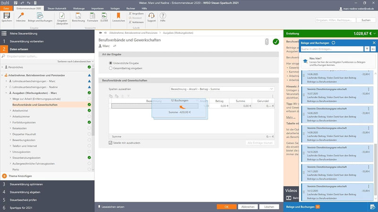Expand Fortbildungskosten tree item
Image resolution: width=378 pixels, height=212 pixels.
tap(10, 122)
